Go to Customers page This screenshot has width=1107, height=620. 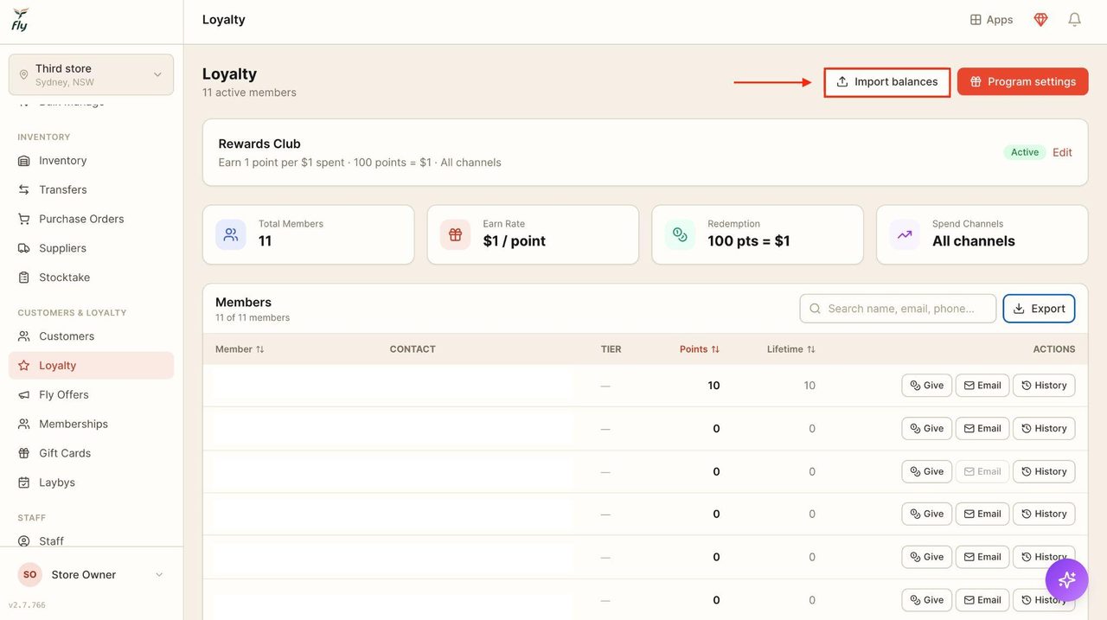coord(91,336)
